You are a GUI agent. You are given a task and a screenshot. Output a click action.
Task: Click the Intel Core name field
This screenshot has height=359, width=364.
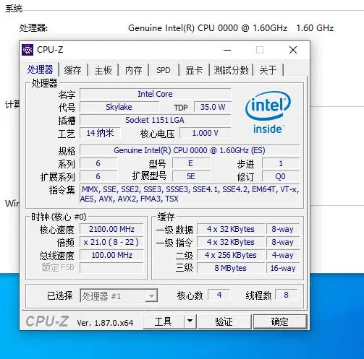coord(156,94)
